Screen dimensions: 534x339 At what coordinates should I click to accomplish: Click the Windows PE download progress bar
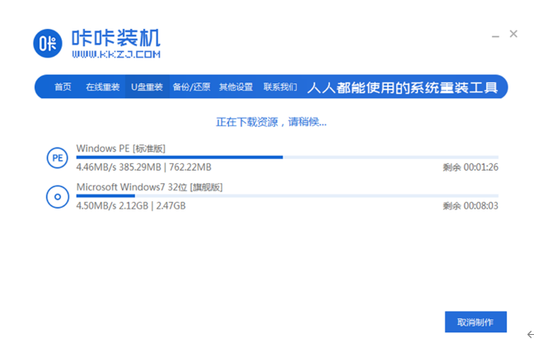287,157
